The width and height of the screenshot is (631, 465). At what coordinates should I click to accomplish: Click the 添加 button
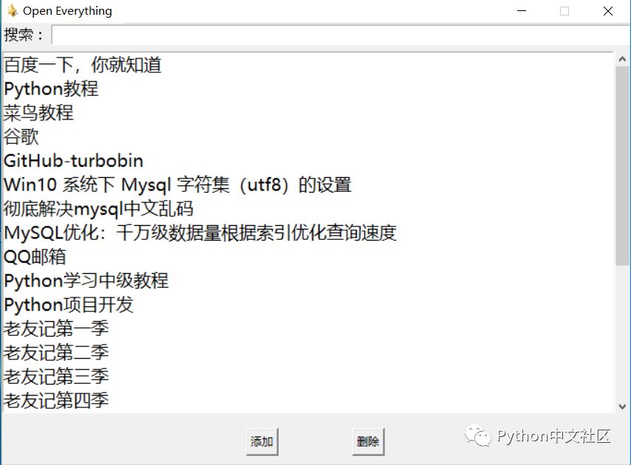tap(262, 441)
